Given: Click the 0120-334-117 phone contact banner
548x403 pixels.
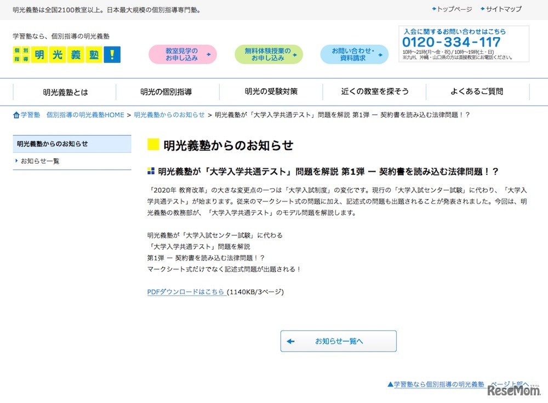Looking at the screenshot, I should coord(464,44).
